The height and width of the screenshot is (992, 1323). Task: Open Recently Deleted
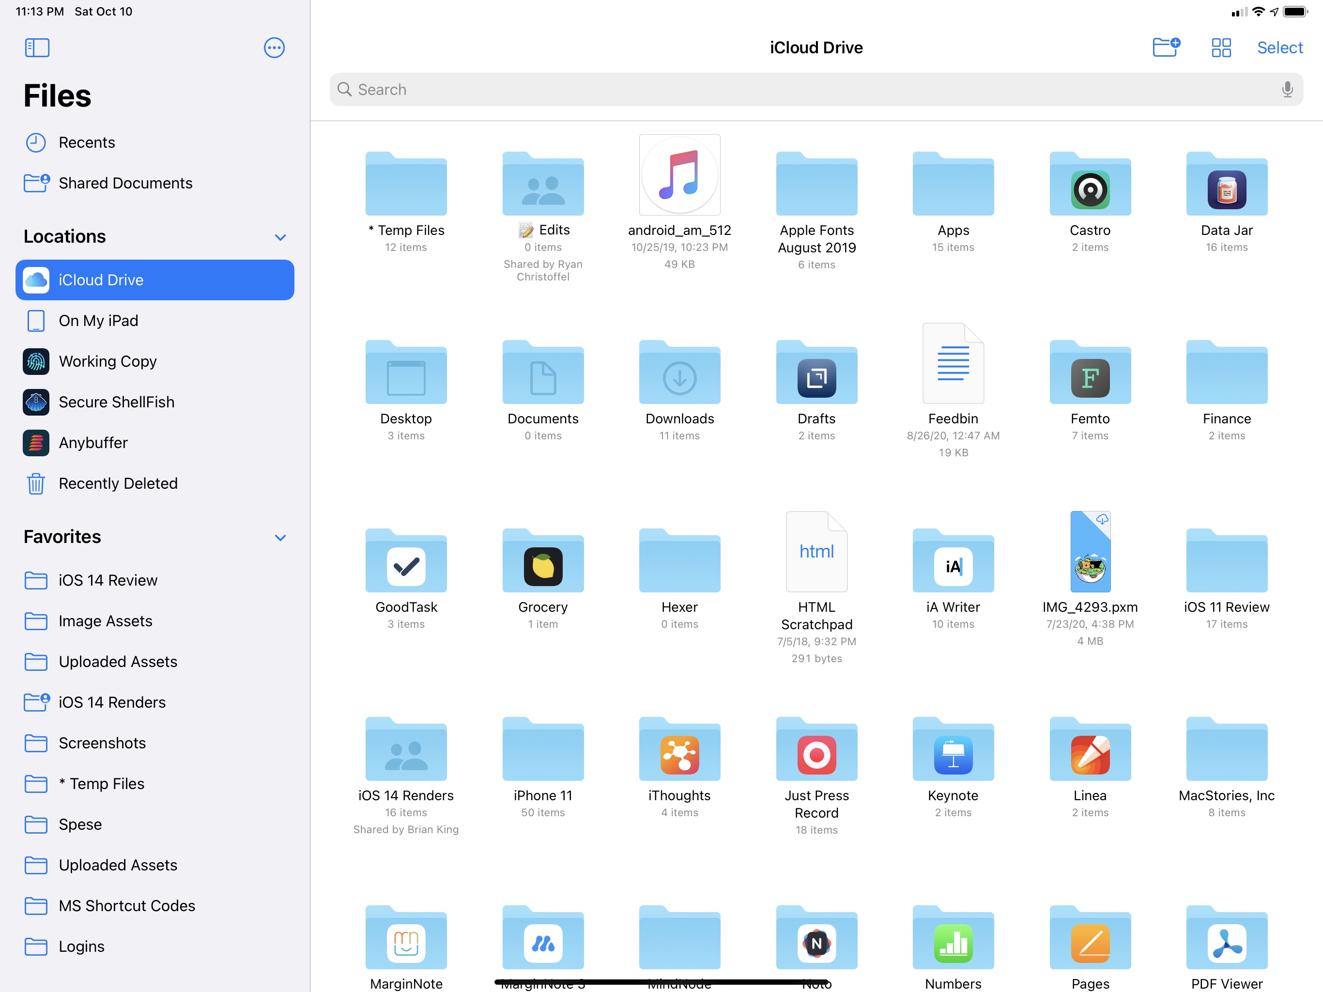155,483
